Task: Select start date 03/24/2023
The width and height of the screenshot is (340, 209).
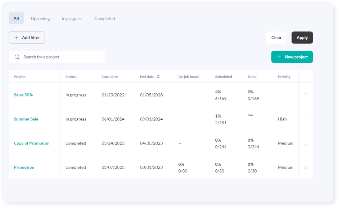Action: coord(113,143)
